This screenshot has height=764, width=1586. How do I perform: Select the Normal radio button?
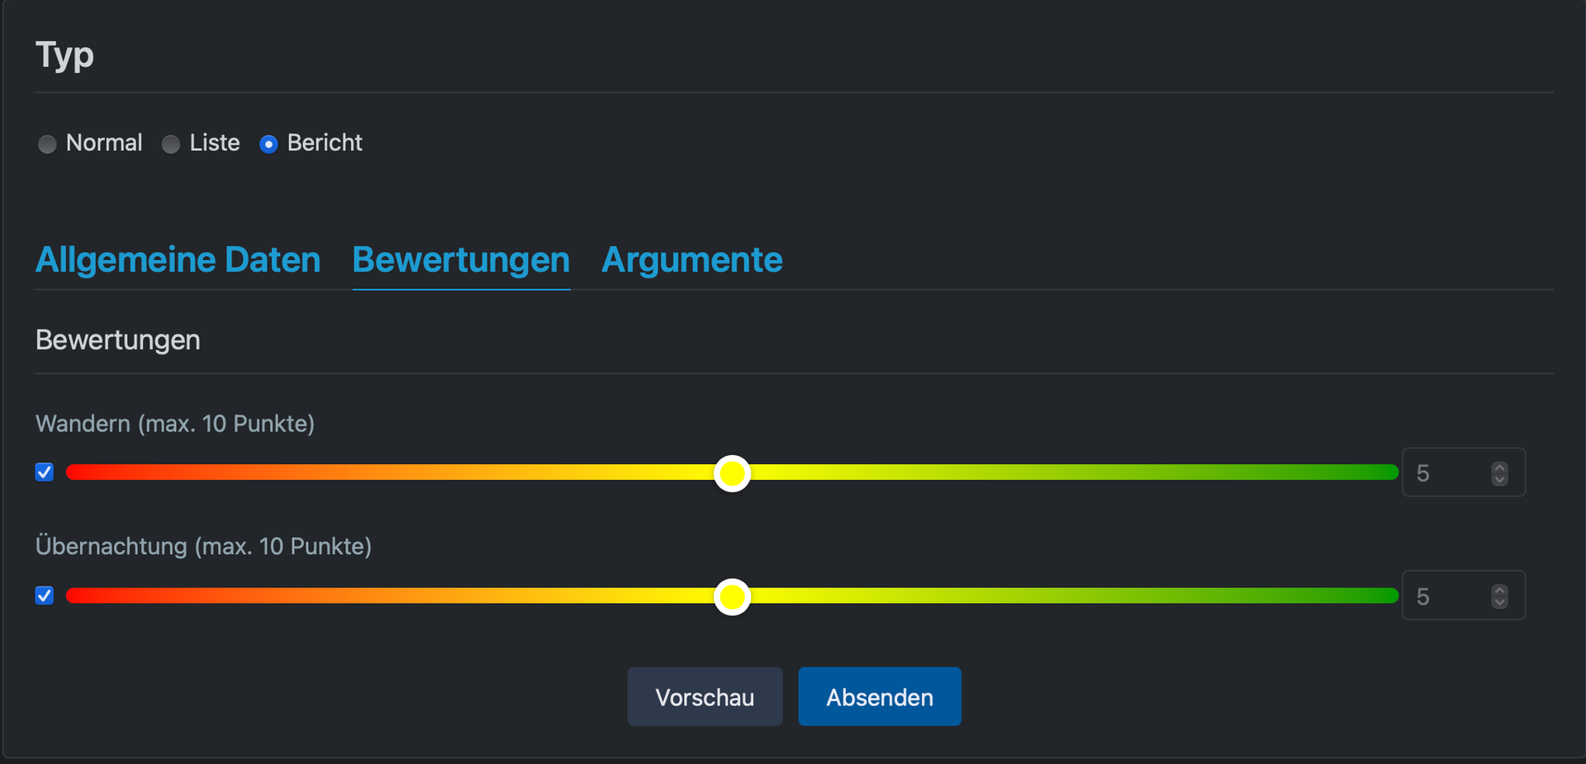(47, 145)
